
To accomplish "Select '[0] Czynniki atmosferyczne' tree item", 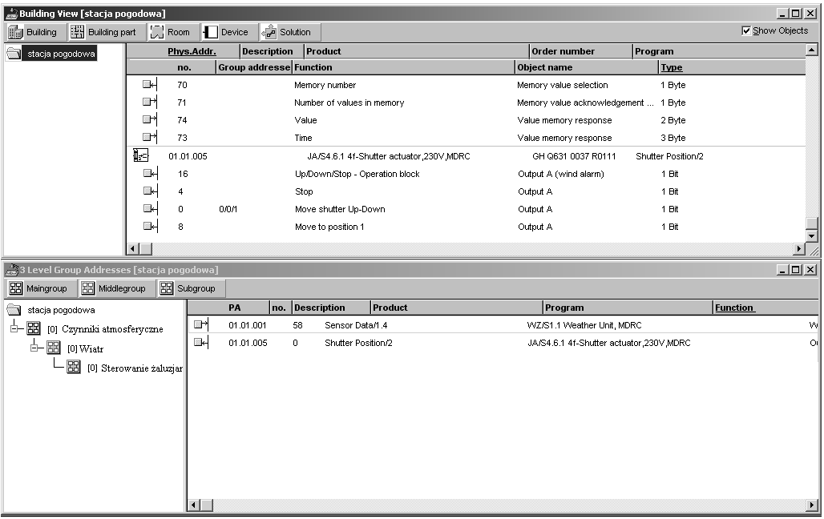I will (105, 329).
